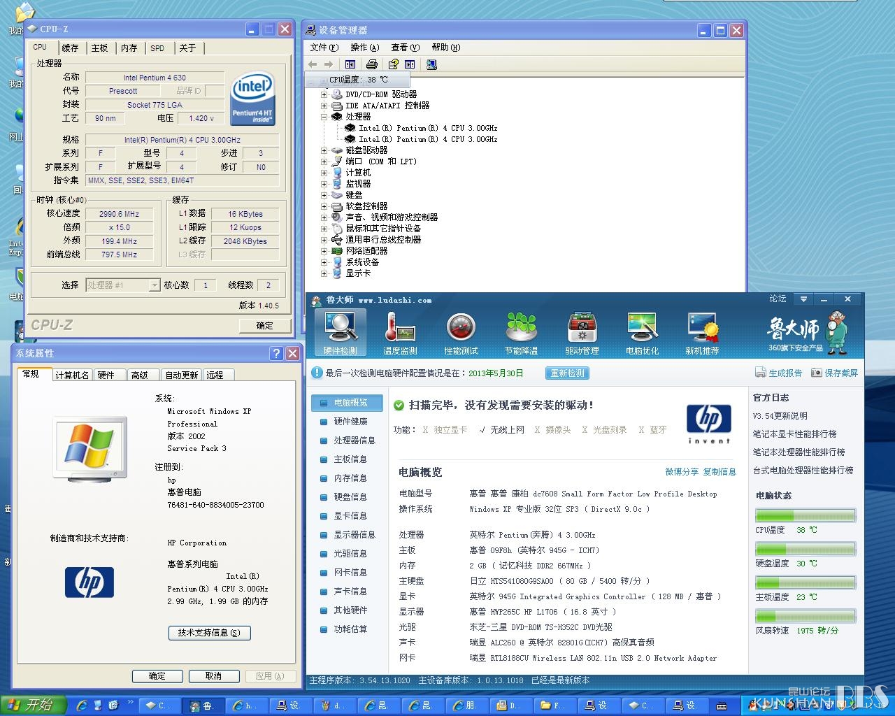
Task: Click the HP invent logo in Ludashi overview
Action: (709, 423)
